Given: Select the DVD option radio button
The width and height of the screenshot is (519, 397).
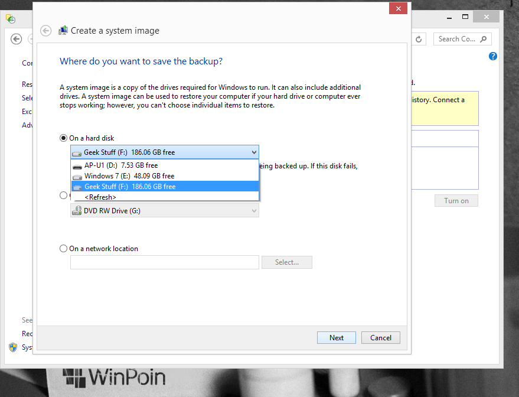Looking at the screenshot, I should point(64,196).
